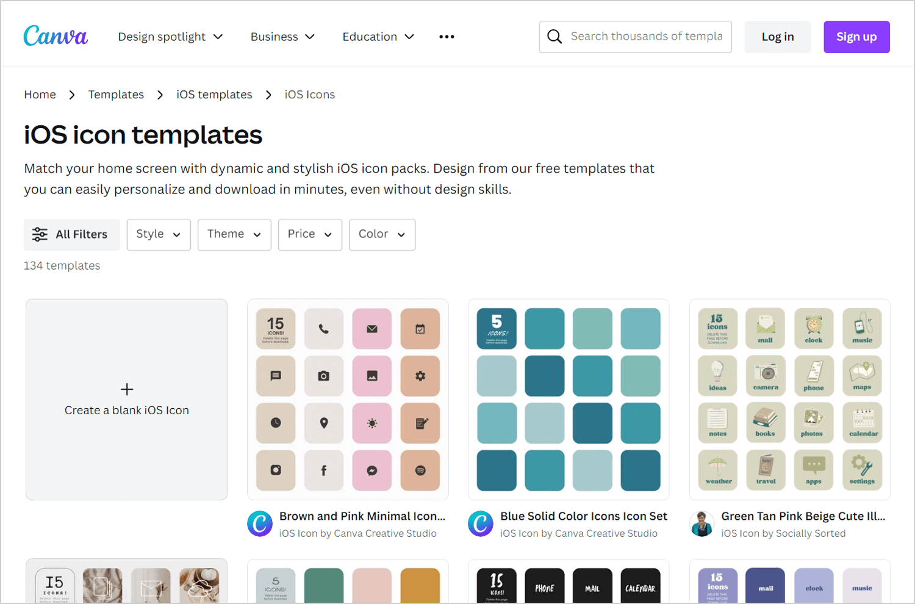Click camera icon in Brown and Pink set
The image size is (915, 604).
pos(324,376)
